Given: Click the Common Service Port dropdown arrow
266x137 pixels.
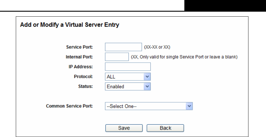Looking at the screenshot, I should [189, 106].
